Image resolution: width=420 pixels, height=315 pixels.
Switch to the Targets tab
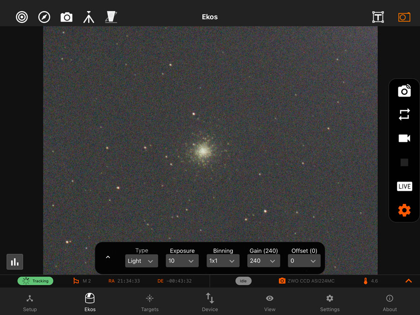pyautogui.click(x=150, y=303)
